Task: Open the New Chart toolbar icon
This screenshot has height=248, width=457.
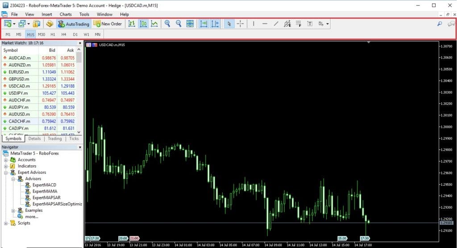Action: point(8,24)
